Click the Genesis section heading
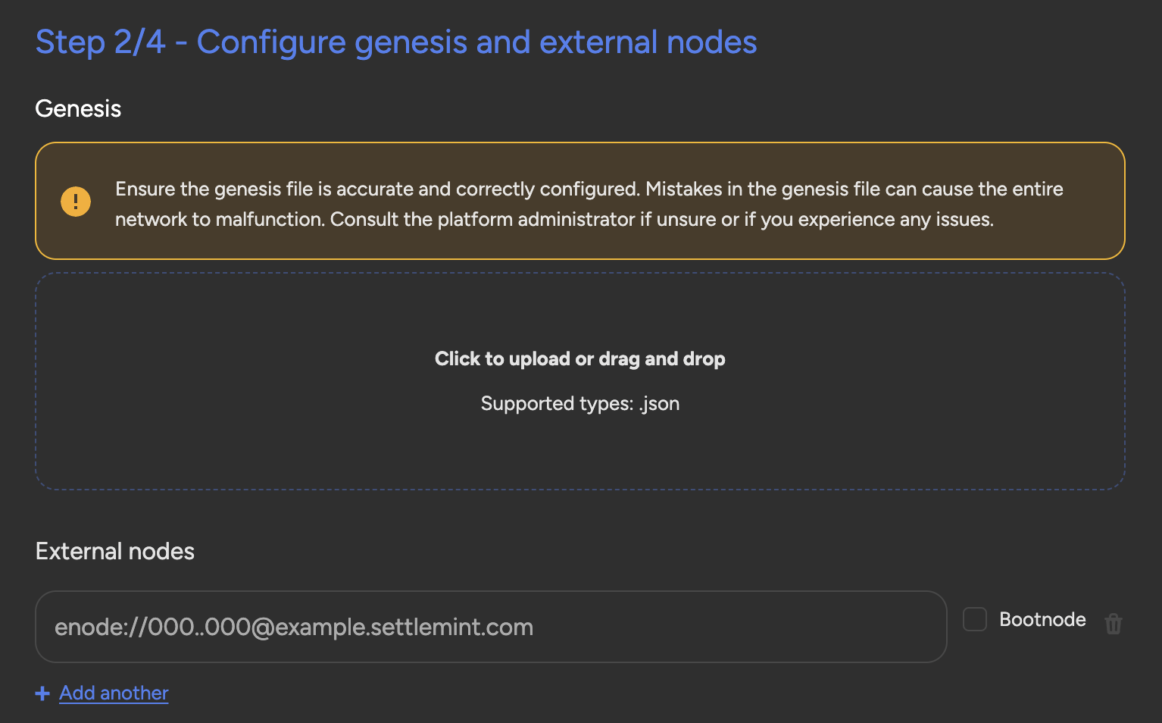1162x723 pixels. 77,108
